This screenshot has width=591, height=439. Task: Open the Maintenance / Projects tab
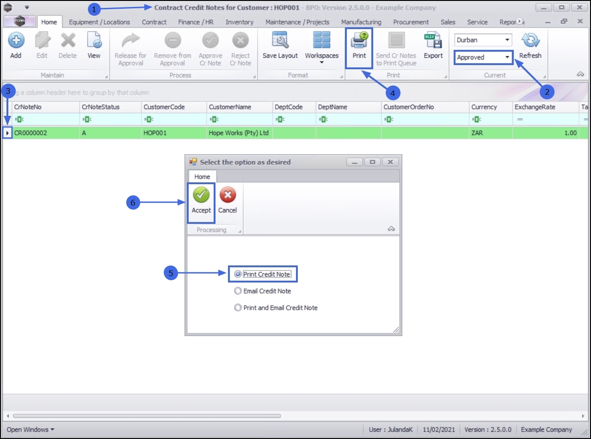pyautogui.click(x=297, y=22)
